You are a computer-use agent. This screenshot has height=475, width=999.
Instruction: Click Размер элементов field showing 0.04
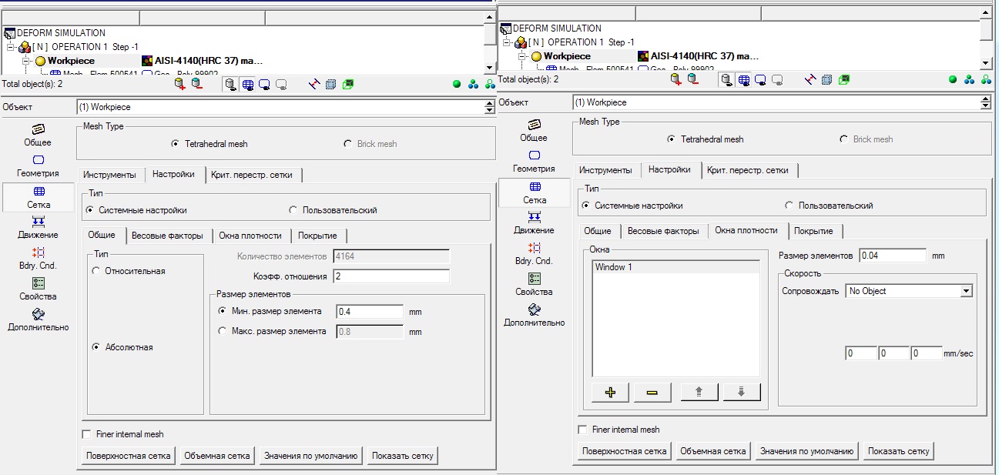[x=893, y=256]
